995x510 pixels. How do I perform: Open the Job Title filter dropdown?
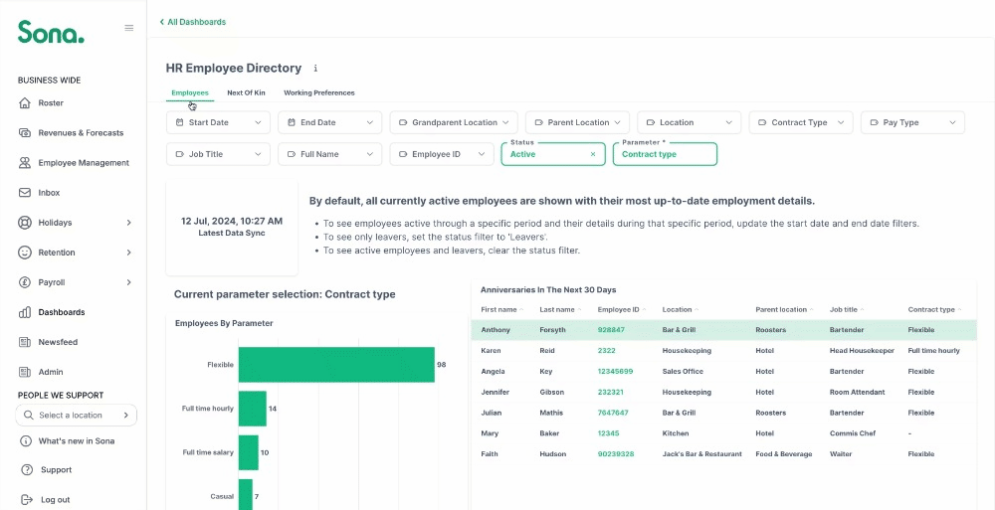click(x=218, y=154)
